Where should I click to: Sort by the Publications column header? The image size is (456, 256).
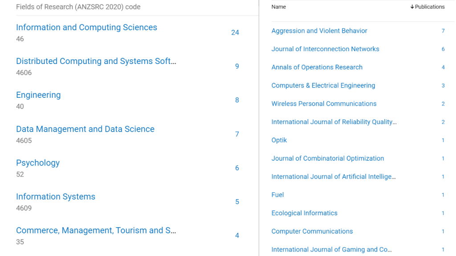[x=427, y=7]
